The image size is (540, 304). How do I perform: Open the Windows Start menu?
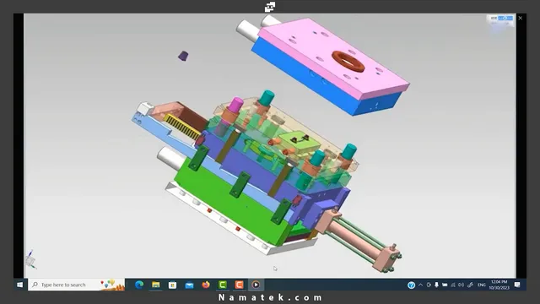20,285
